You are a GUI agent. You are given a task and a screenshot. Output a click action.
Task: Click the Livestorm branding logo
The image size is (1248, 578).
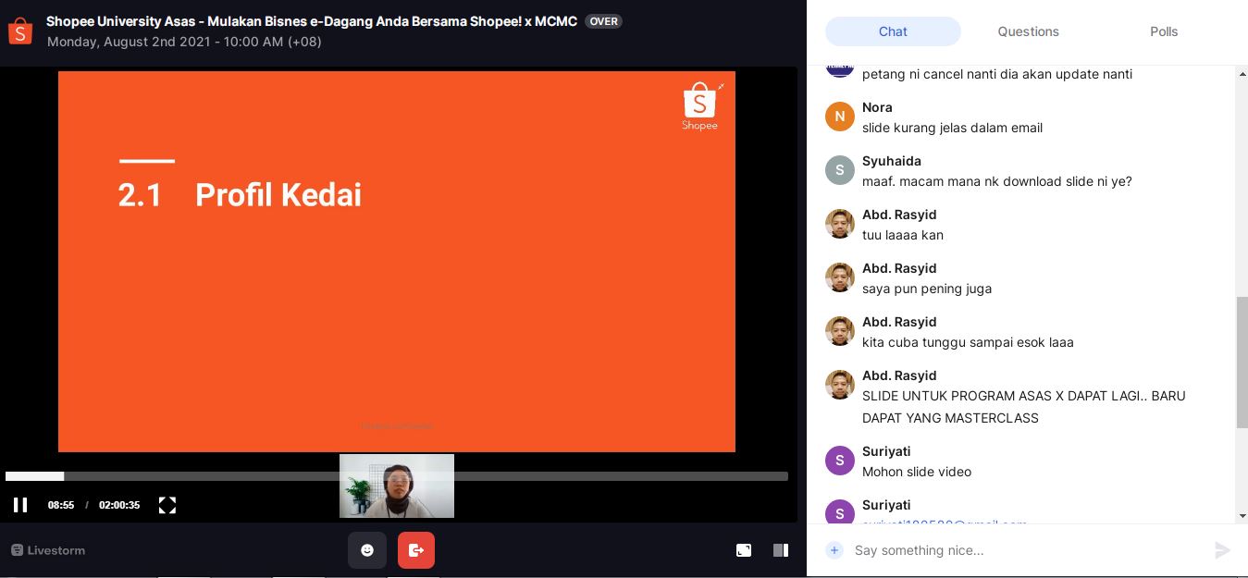pyautogui.click(x=48, y=550)
